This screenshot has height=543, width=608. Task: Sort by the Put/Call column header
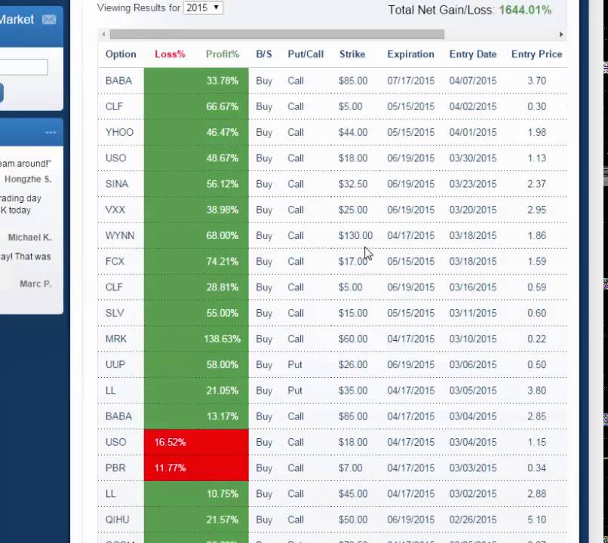[x=306, y=54]
